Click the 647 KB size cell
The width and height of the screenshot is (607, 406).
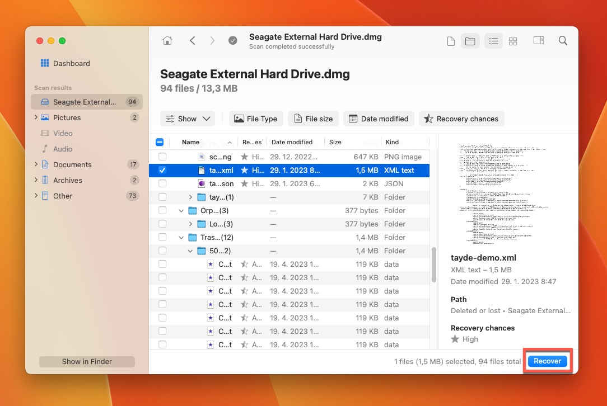tap(366, 157)
